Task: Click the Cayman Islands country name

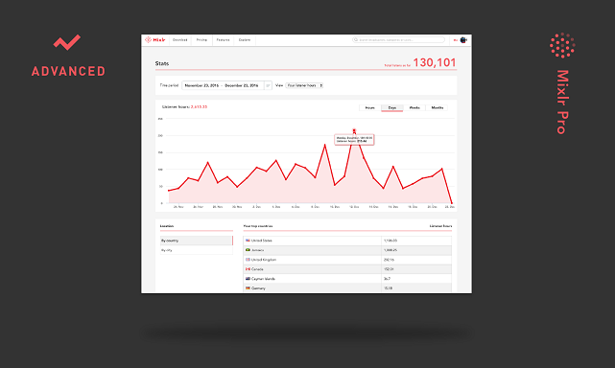Action: pyautogui.click(x=263, y=279)
